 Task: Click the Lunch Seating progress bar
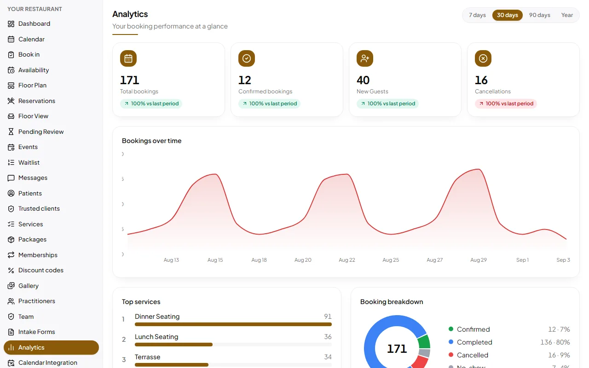[x=233, y=345]
